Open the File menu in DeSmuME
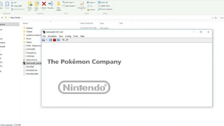 [x=44, y=36]
